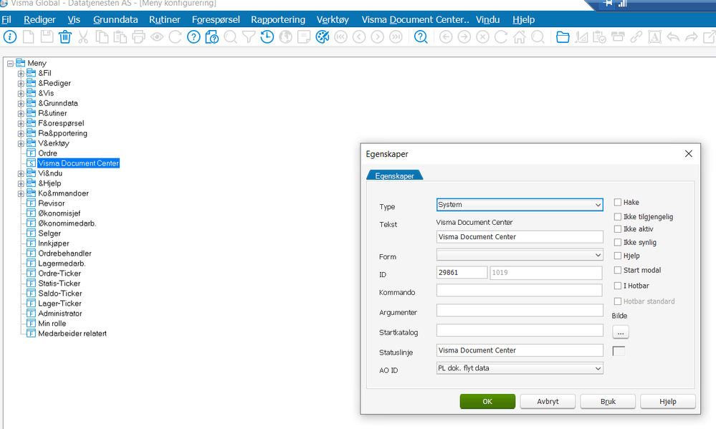Click the Bruk button
Image resolution: width=716 pixels, height=429 pixels.
(608, 402)
